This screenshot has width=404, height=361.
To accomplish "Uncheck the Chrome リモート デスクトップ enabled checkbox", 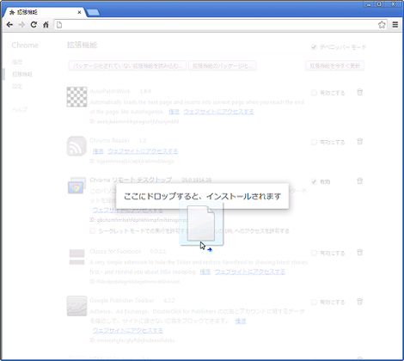I will 314,181.
